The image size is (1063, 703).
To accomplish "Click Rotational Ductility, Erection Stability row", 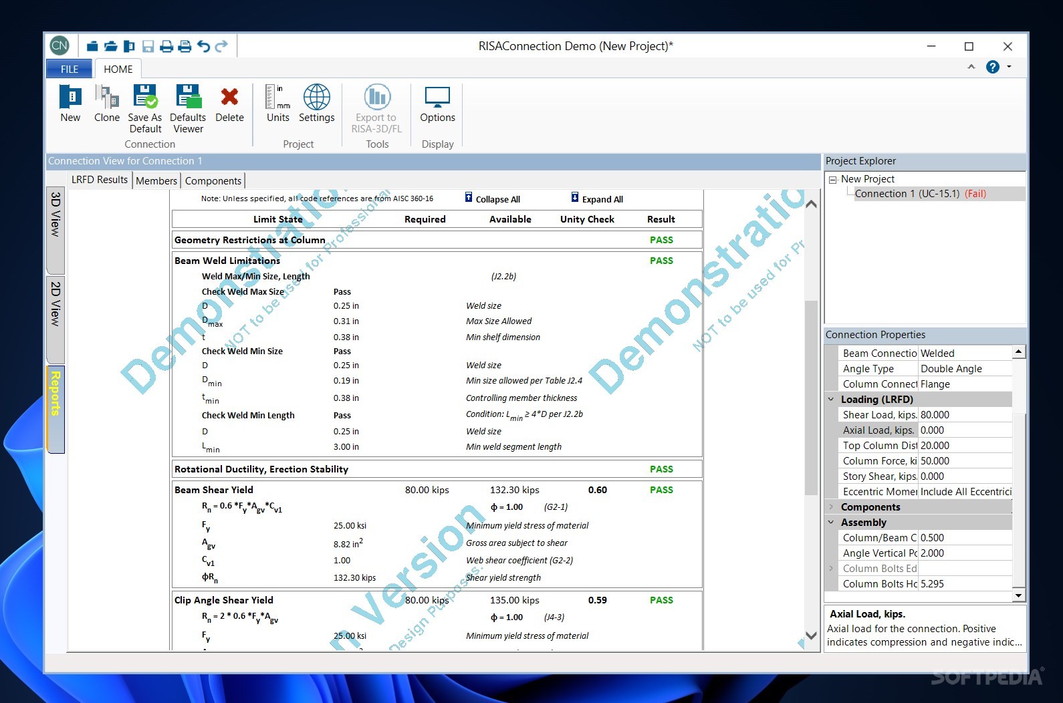I will [x=437, y=469].
